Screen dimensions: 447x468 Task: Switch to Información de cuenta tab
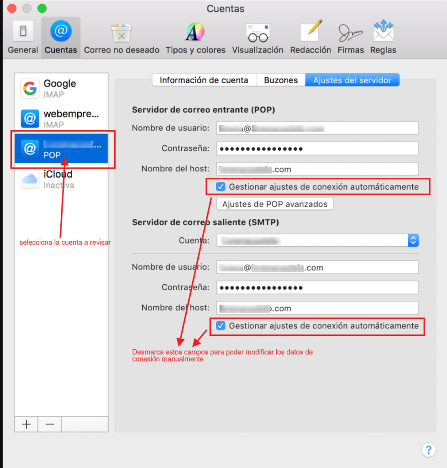click(x=204, y=80)
